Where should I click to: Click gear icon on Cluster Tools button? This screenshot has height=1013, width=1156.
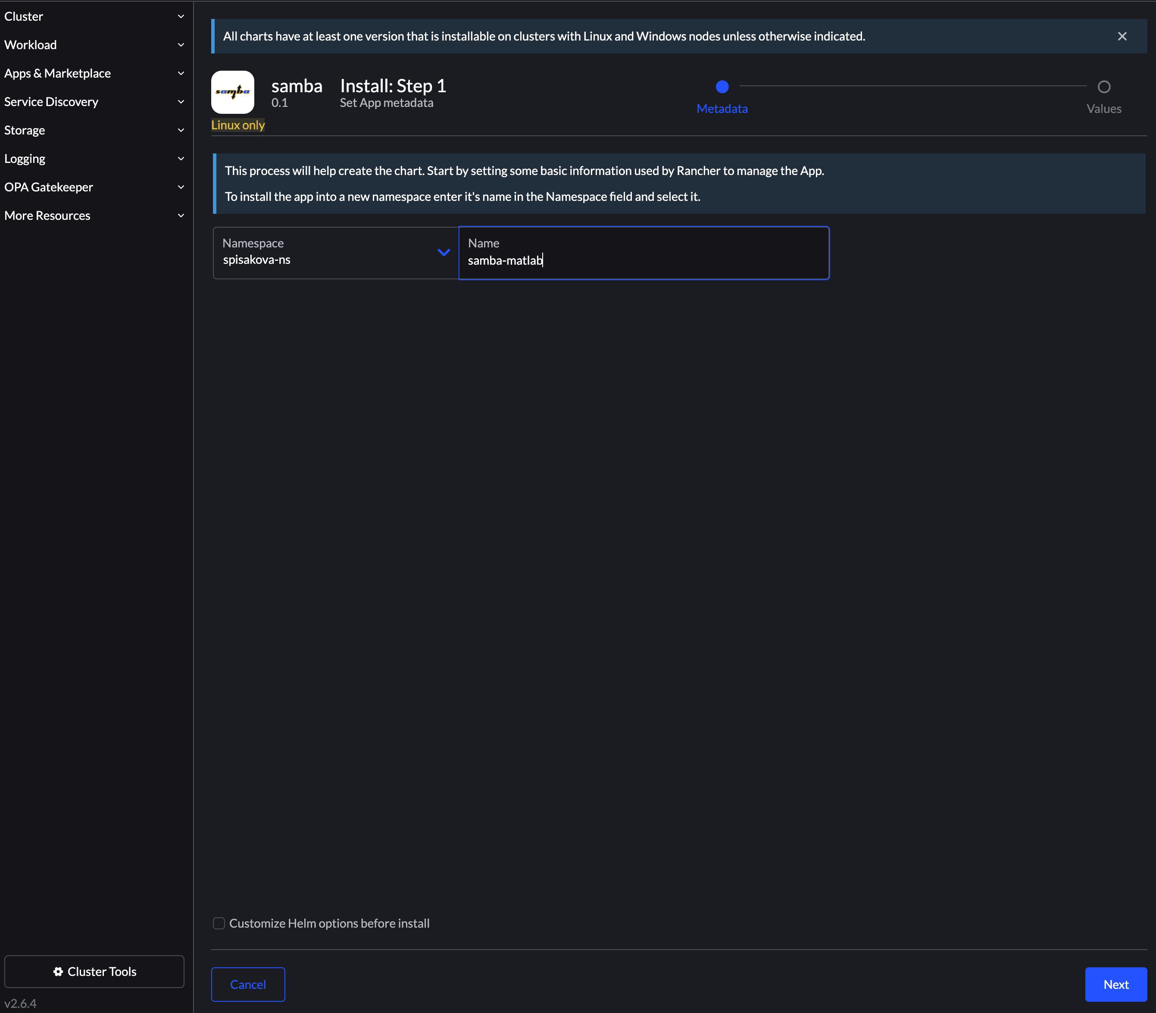point(58,971)
